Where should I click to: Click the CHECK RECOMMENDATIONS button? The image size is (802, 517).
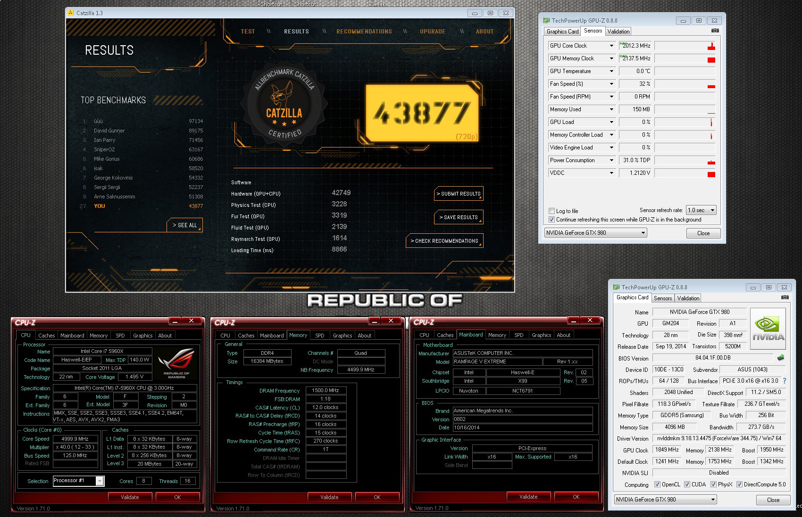(x=444, y=241)
